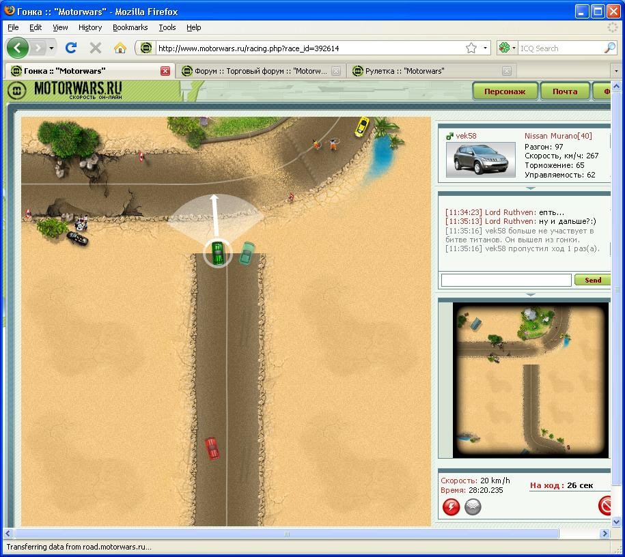
Task: Click Lord Ruthven name in 11:34:23 message
Action: pos(510,212)
